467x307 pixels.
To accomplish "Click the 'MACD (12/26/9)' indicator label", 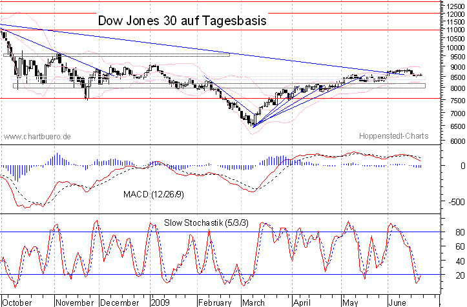I will pyautogui.click(x=153, y=195).
